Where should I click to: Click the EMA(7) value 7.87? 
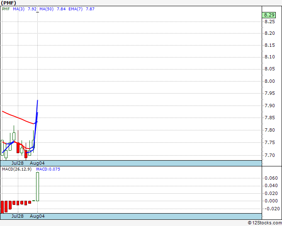[90, 9]
